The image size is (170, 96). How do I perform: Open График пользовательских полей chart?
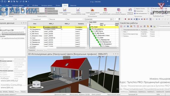tap(78, 11)
